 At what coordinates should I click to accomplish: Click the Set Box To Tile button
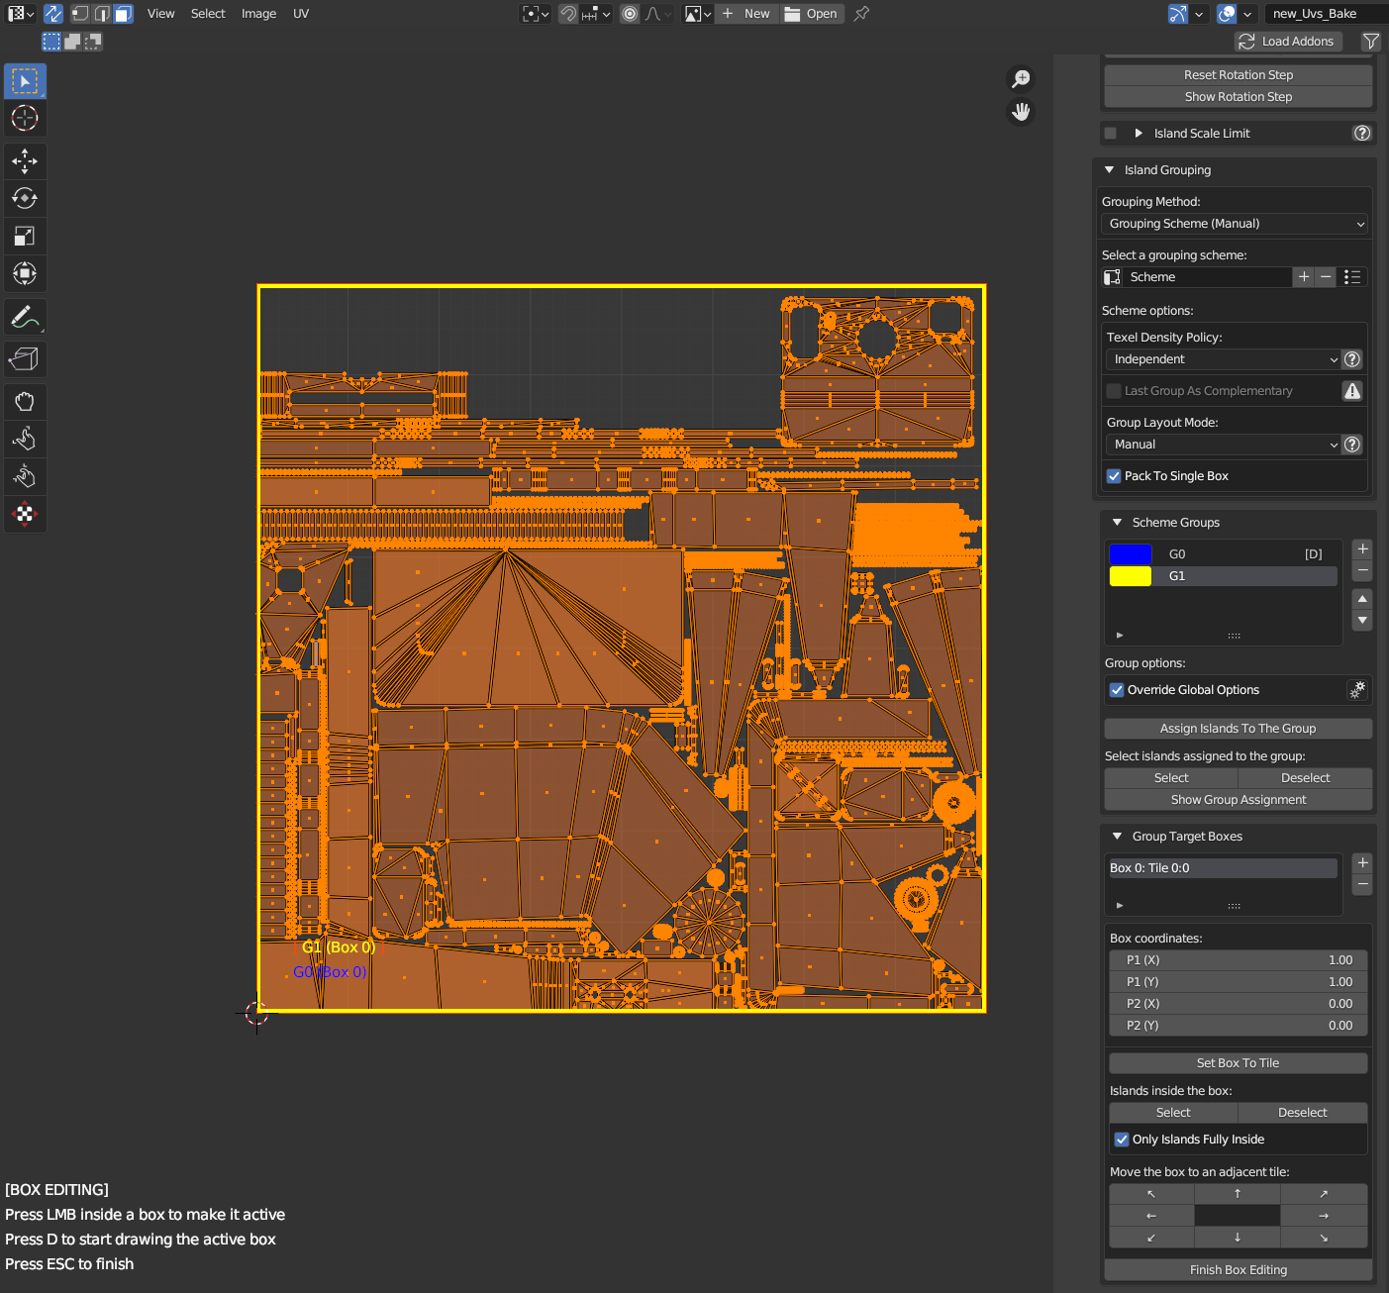1239,1063
